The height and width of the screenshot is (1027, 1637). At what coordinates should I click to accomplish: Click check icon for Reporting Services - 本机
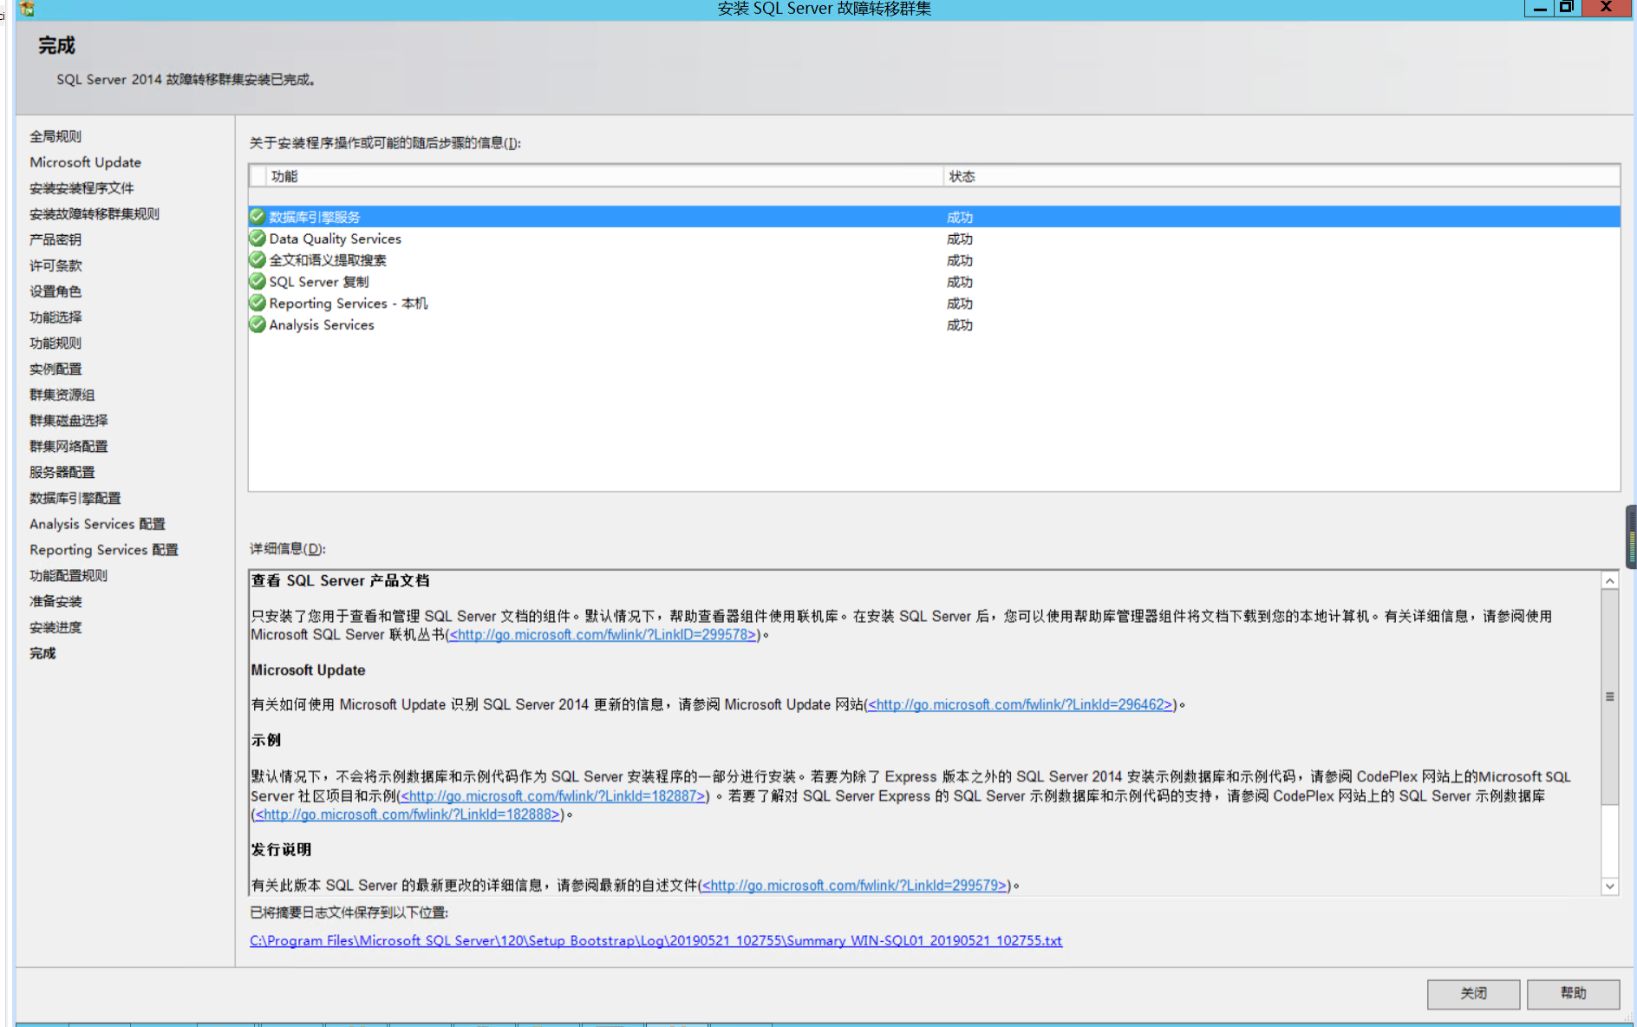tap(258, 304)
